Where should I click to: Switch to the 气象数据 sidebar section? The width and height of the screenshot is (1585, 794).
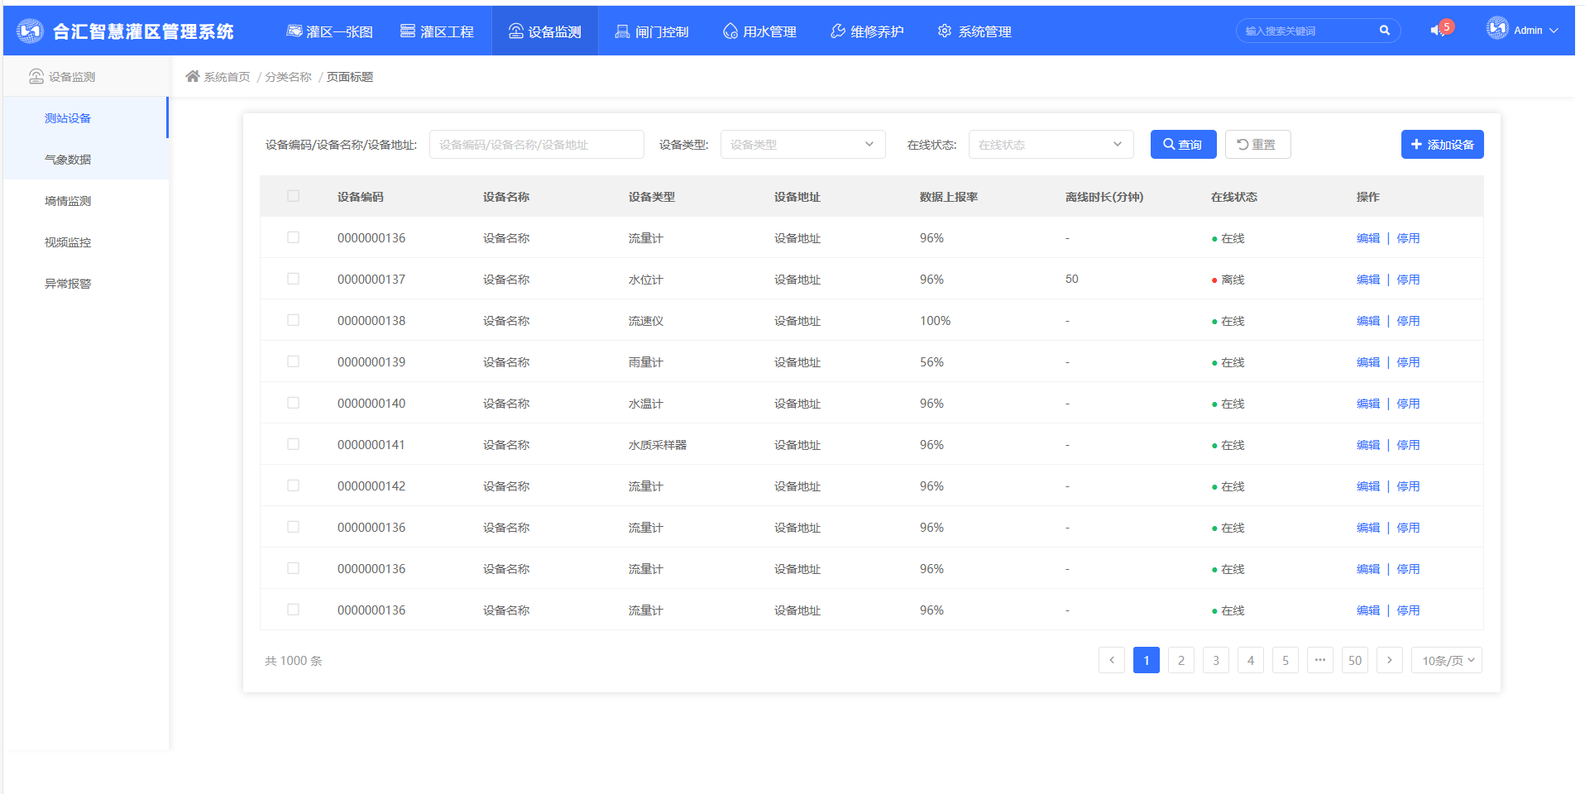click(x=69, y=159)
